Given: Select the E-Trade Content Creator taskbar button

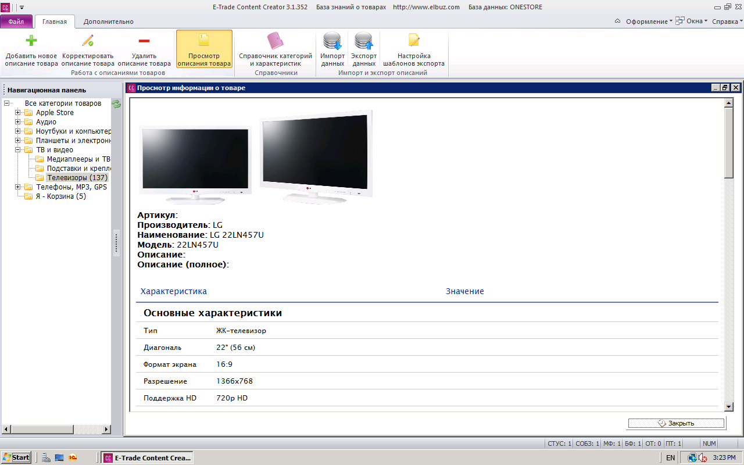Looking at the screenshot, I should (x=147, y=458).
